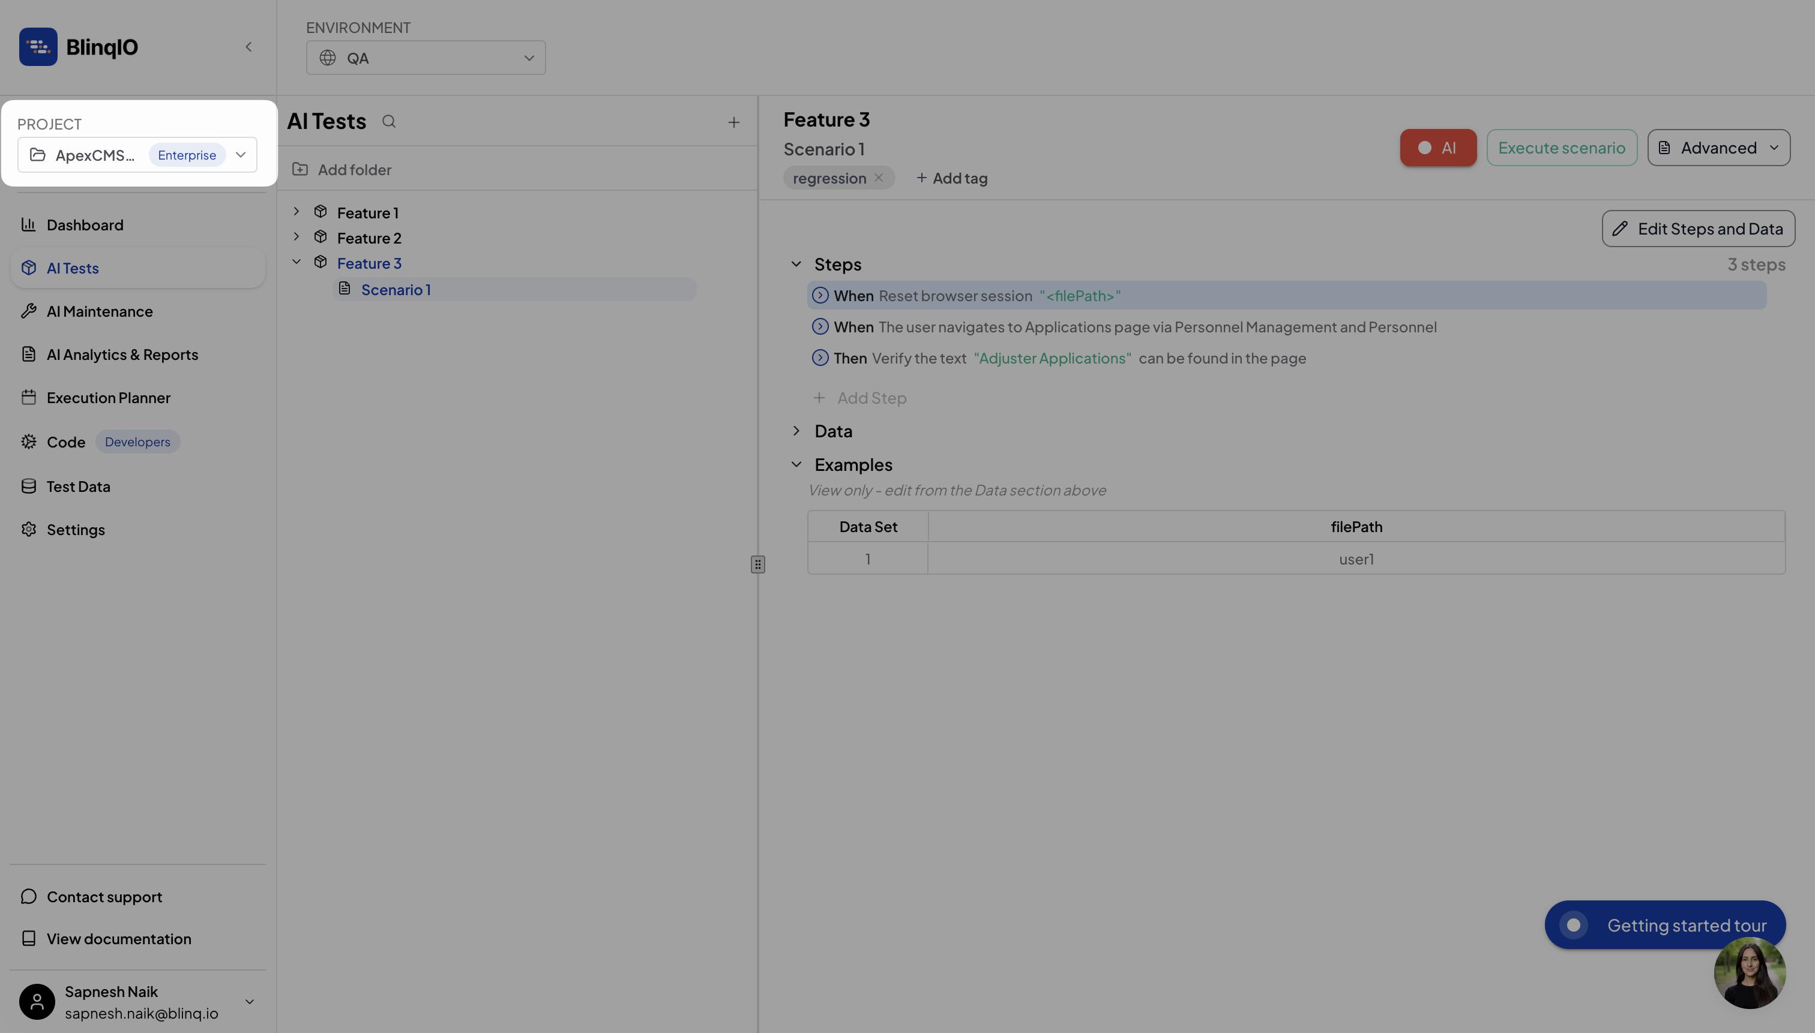The height and width of the screenshot is (1033, 1815).
Task: Expand the Data section
Action: [796, 431]
